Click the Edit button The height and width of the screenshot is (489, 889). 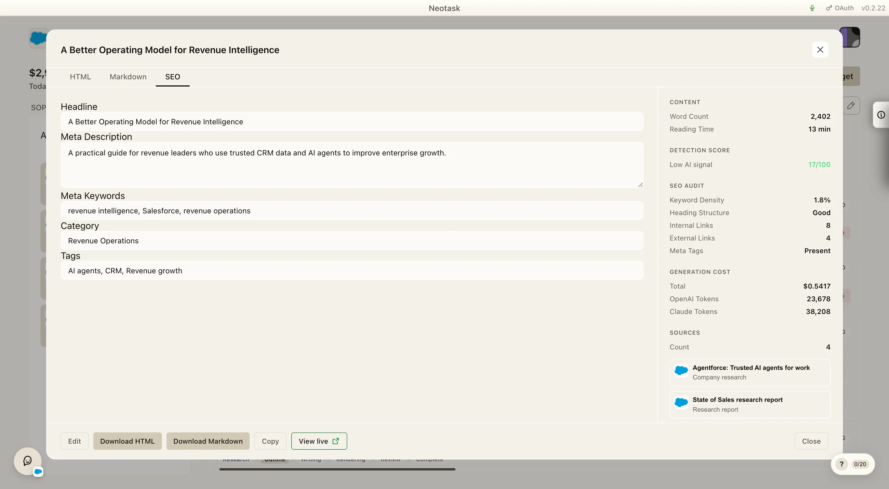pos(74,441)
